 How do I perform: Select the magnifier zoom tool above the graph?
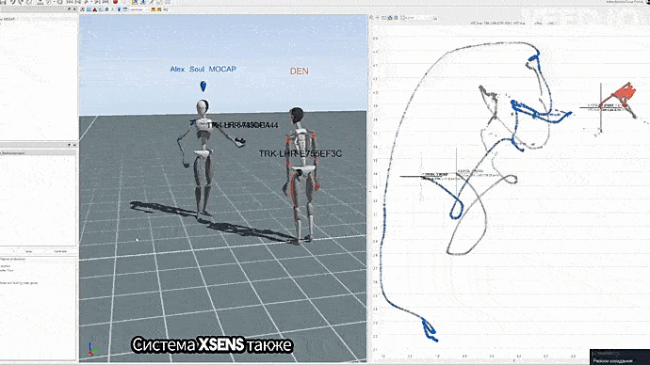point(371,17)
